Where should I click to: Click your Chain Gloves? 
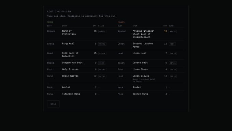(70, 76)
